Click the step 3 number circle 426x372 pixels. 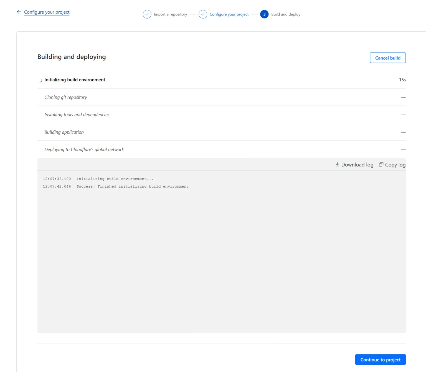(x=264, y=14)
